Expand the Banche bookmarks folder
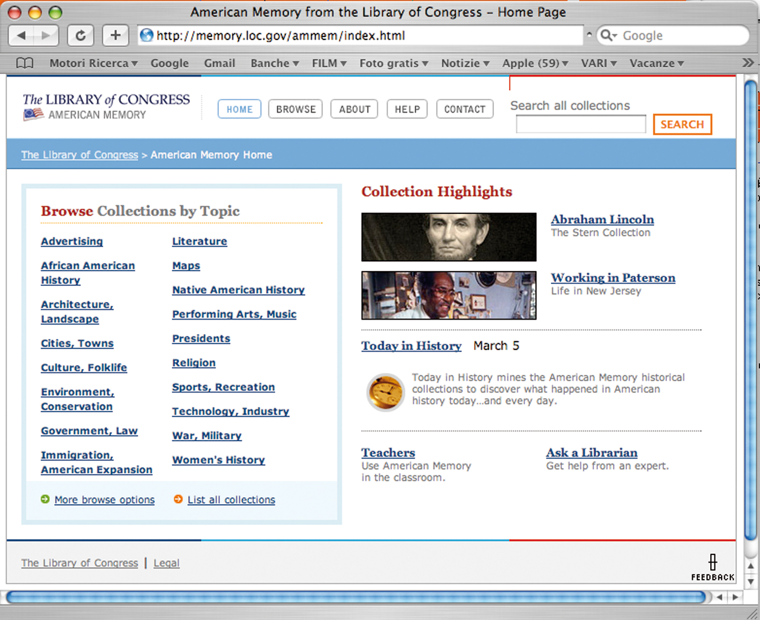Viewport: 760px width, 620px height. tap(275, 63)
